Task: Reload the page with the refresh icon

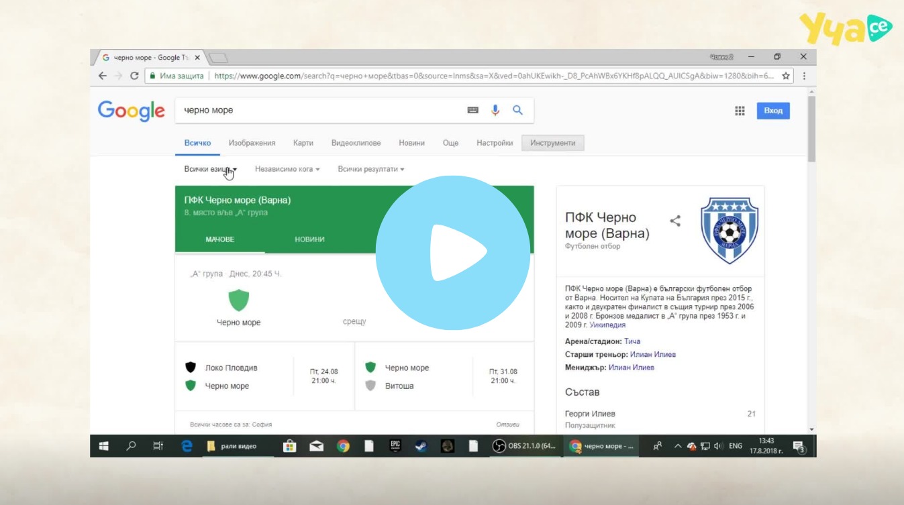Action: (x=134, y=76)
